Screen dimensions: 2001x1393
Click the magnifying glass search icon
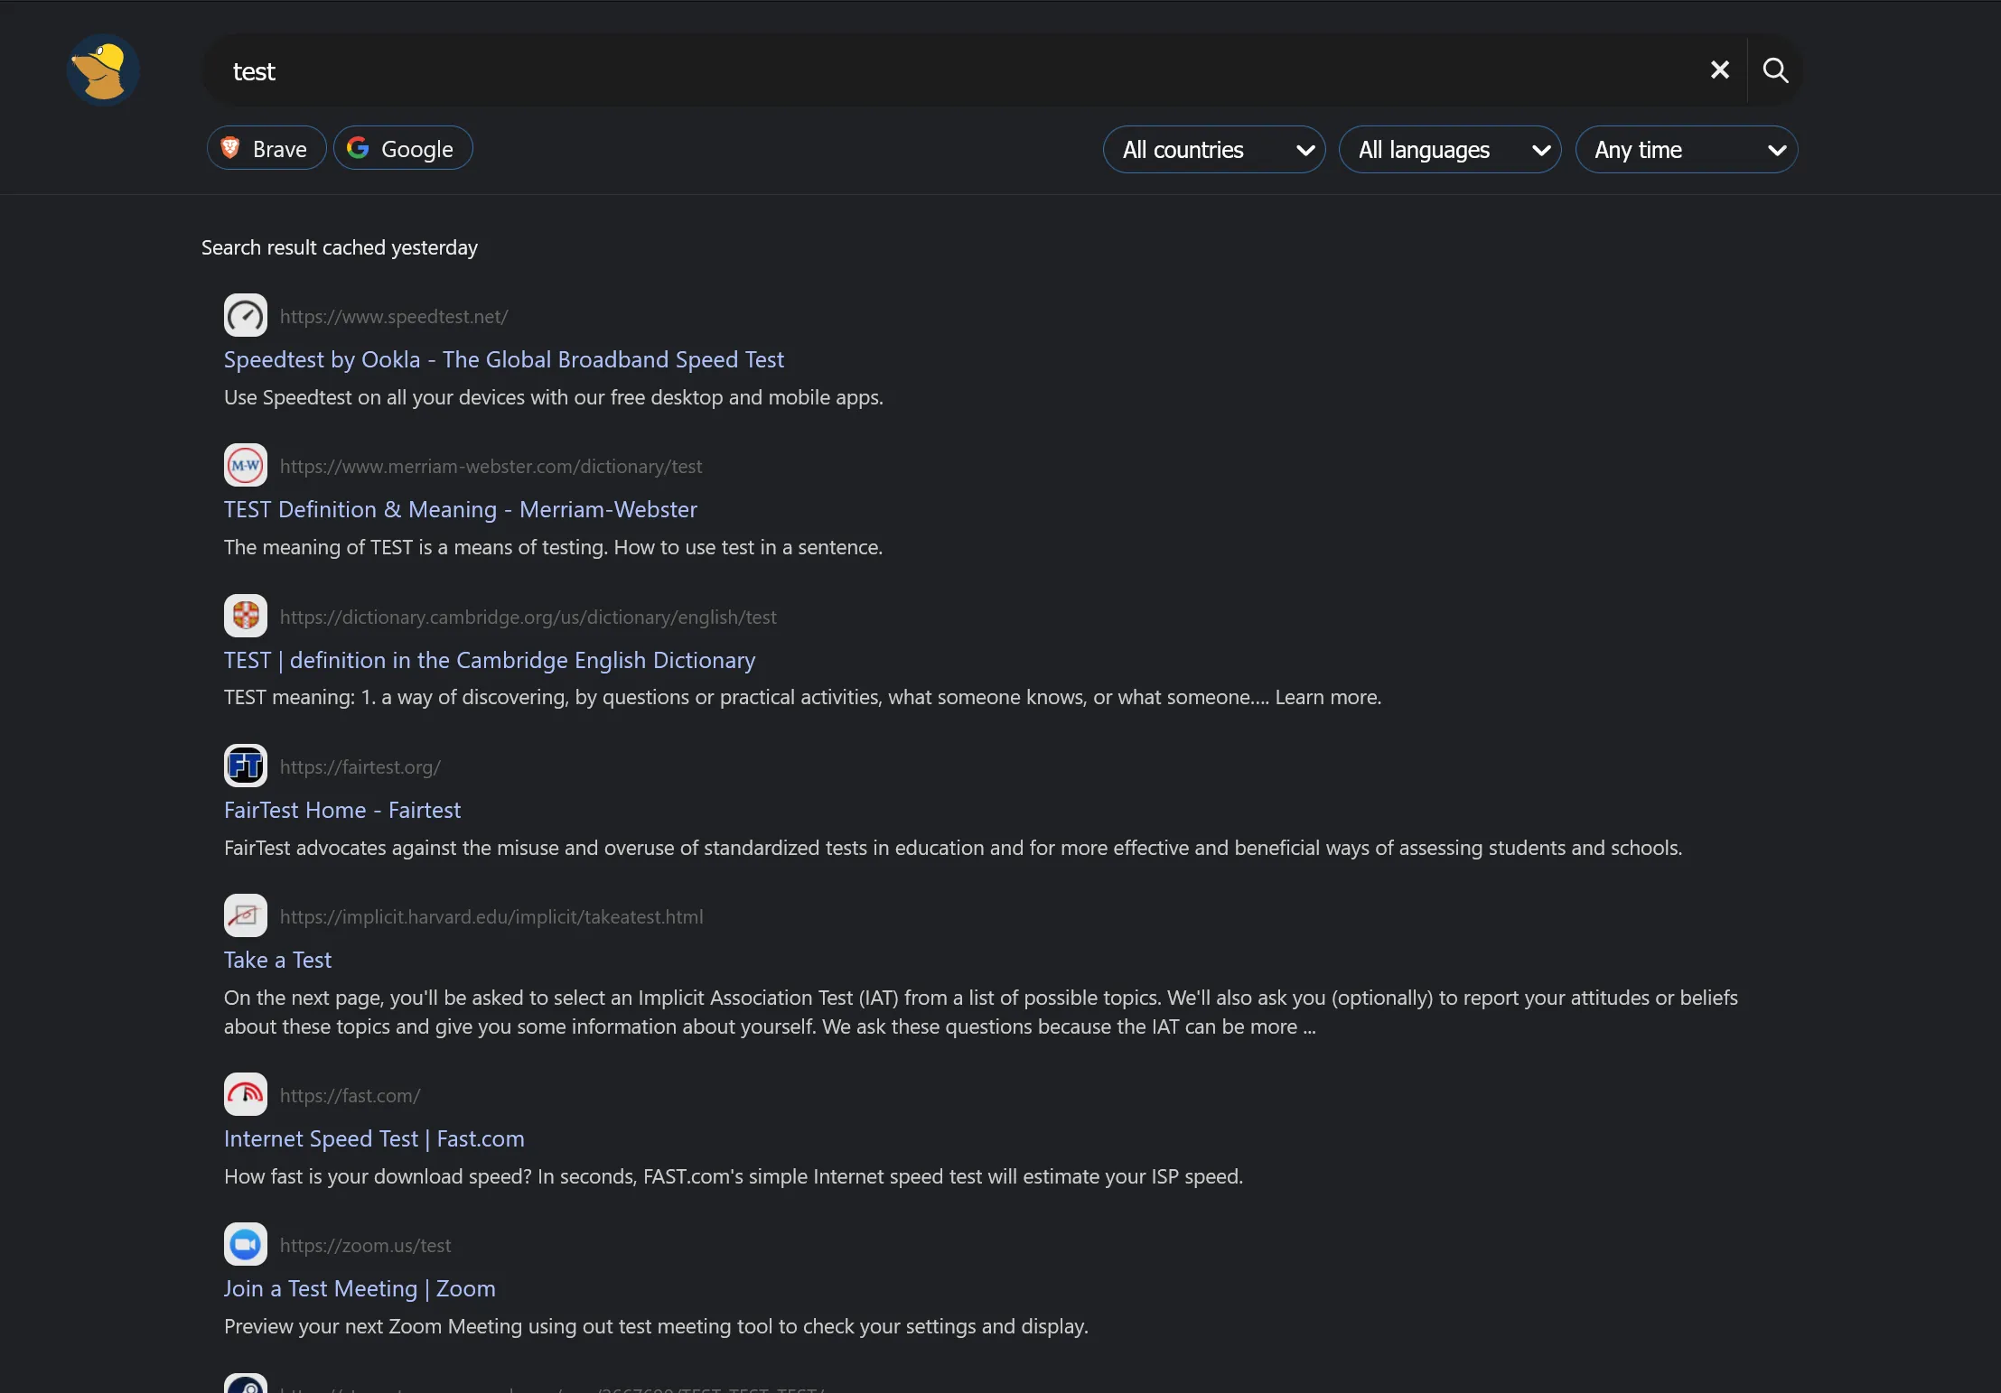1775,70
